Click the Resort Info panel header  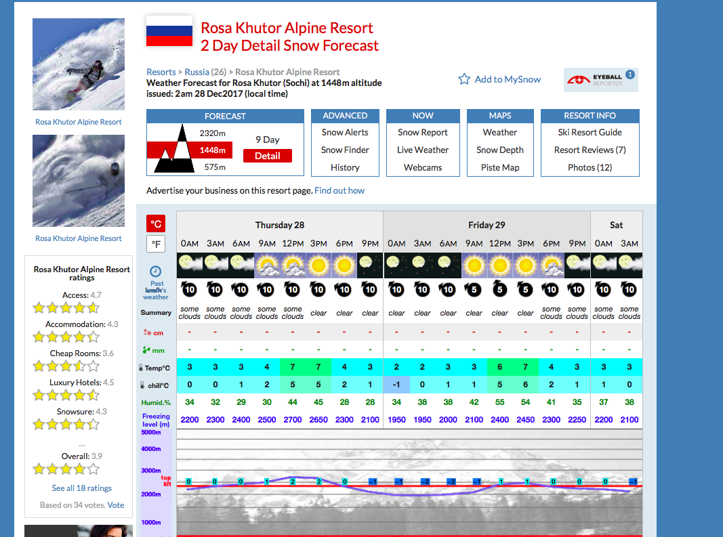[x=590, y=116]
